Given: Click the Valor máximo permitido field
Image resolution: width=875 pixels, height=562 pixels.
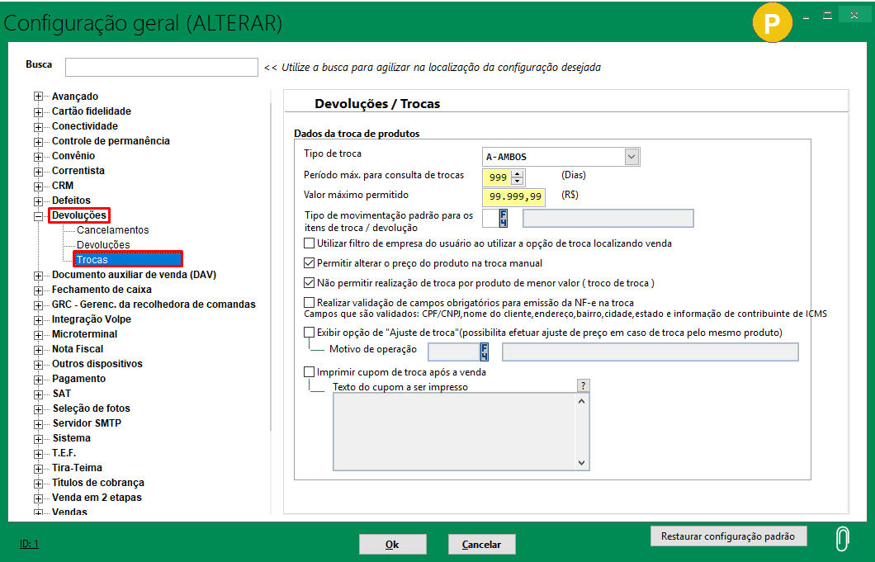Looking at the screenshot, I should click(515, 196).
